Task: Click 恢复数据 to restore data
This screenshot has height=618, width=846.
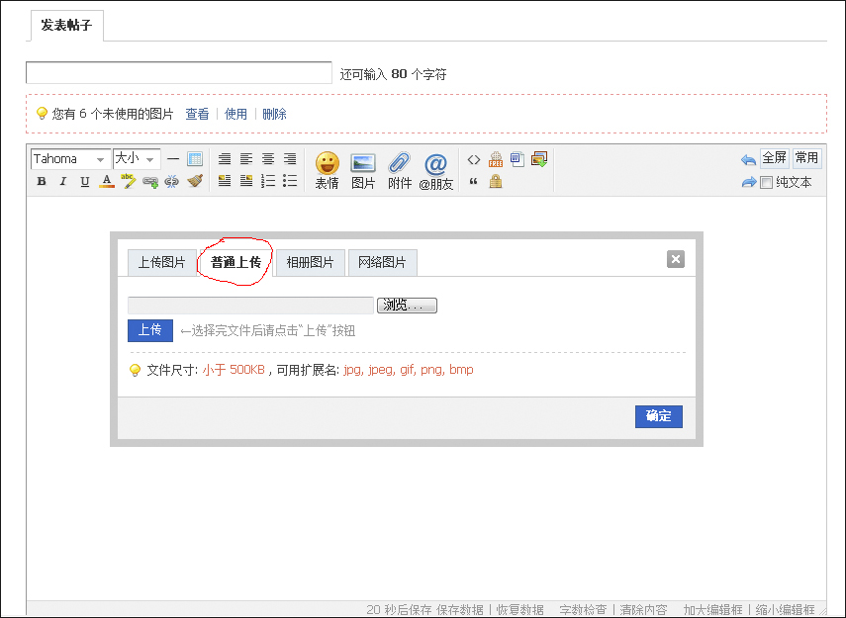Action: (x=520, y=610)
